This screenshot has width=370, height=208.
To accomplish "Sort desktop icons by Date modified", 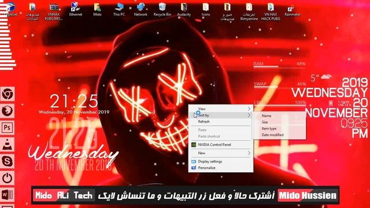I will click(x=280, y=135).
